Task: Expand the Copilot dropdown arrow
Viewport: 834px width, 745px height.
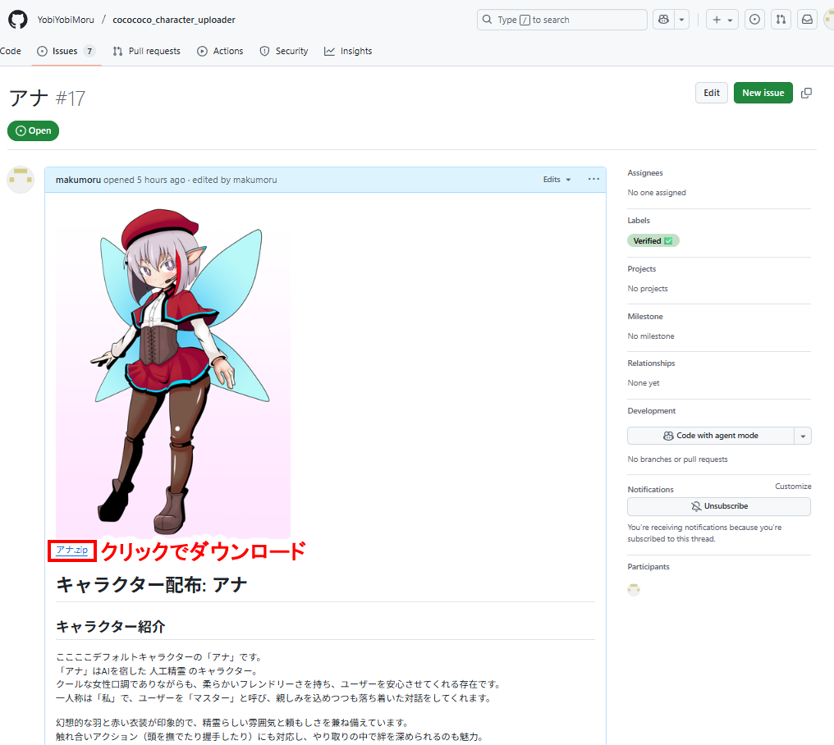Action: (x=681, y=20)
